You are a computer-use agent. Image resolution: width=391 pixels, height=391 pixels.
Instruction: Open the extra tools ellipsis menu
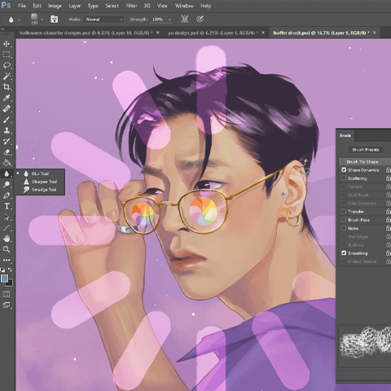tap(7, 260)
